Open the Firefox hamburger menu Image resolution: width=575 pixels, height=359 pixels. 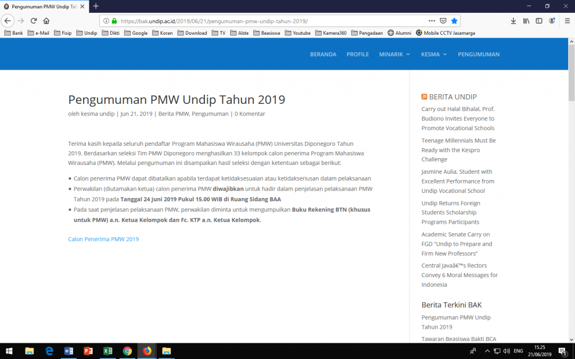pyautogui.click(x=566, y=21)
